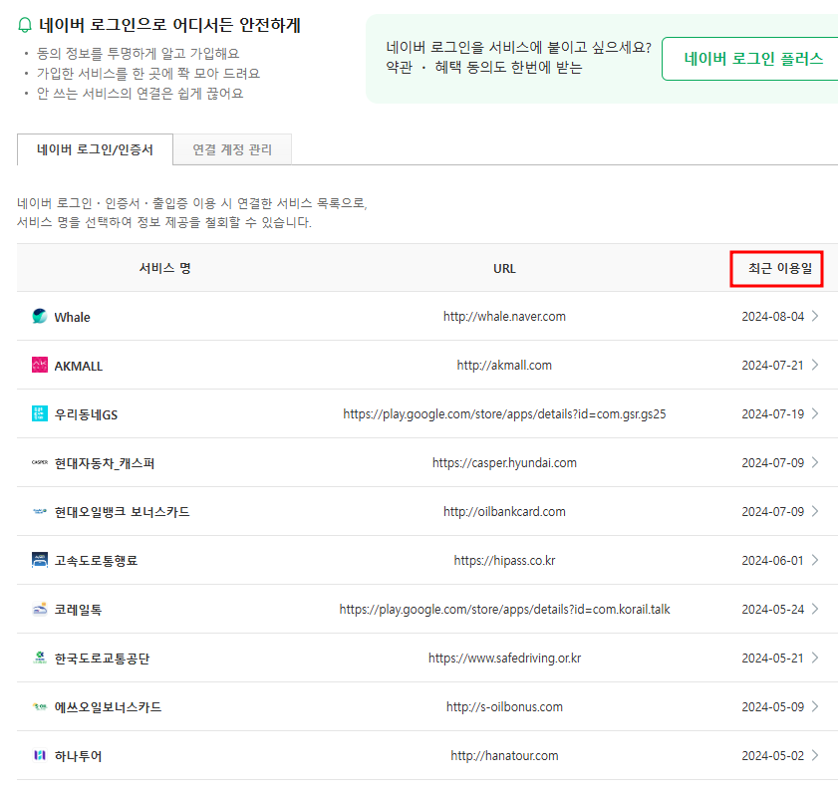Expand the 하나투어 row chevron
The height and width of the screenshot is (793, 838).
pos(815,755)
